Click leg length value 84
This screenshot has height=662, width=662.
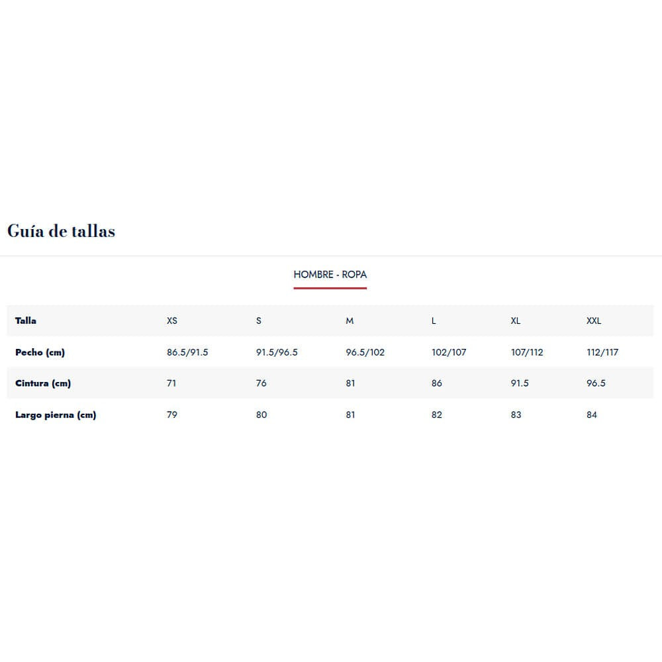[592, 415]
